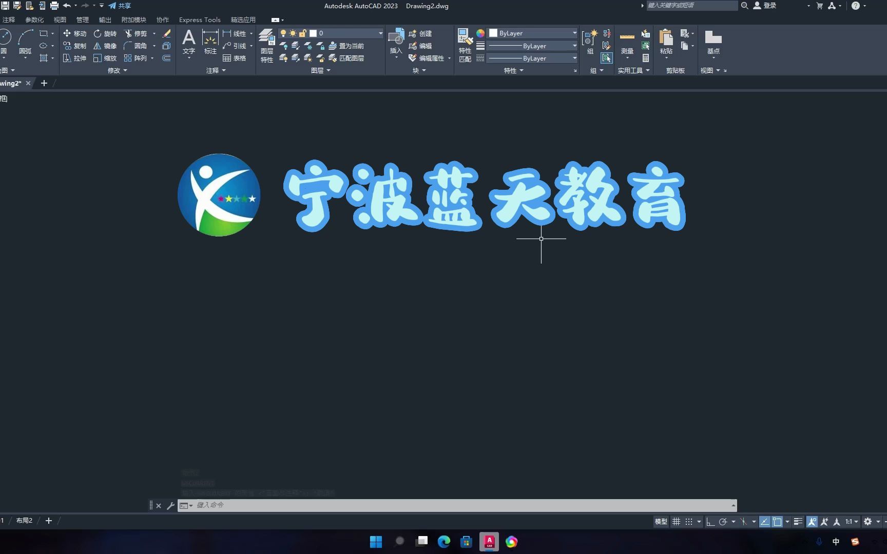Toggle snap mode dots in status bar
Screen dimensions: 887x554
coord(689,521)
